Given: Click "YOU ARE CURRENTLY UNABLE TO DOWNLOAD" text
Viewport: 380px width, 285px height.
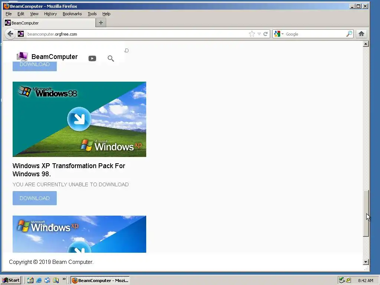Looking at the screenshot, I should (71, 185).
